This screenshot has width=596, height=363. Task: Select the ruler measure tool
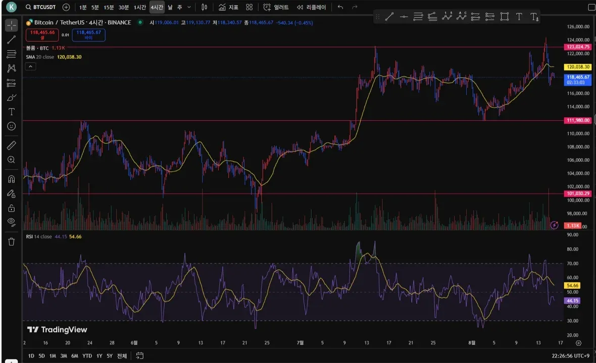(11, 146)
